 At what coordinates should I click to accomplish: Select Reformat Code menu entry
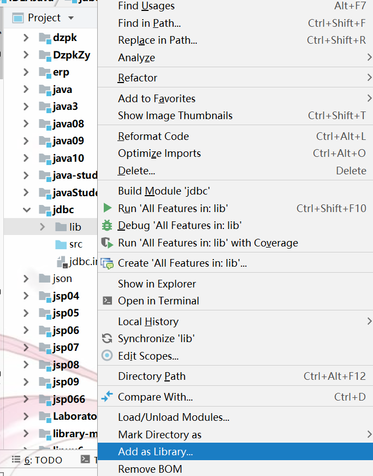click(235, 136)
